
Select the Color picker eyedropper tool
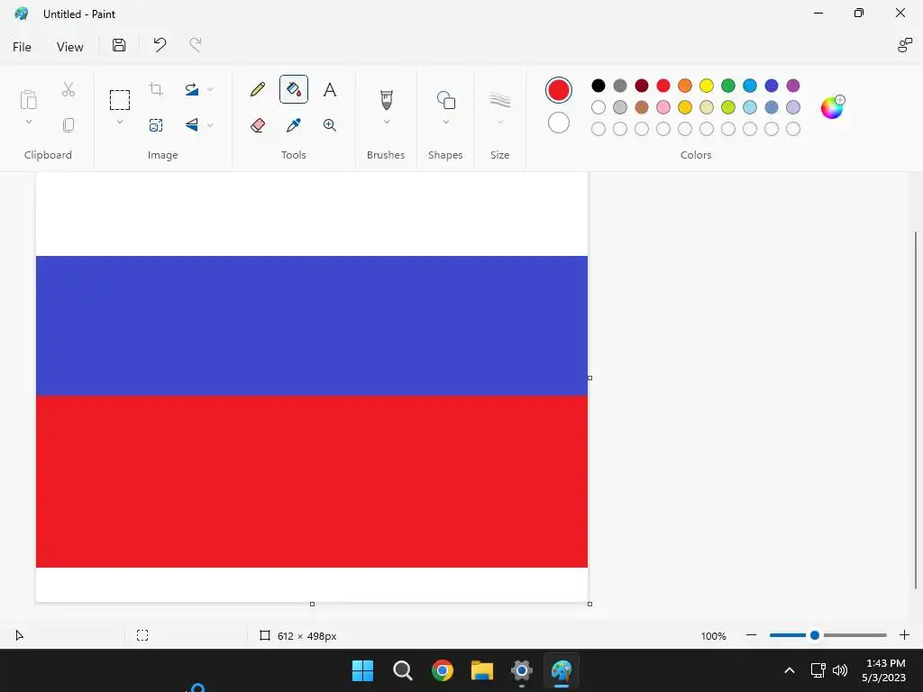coord(294,124)
